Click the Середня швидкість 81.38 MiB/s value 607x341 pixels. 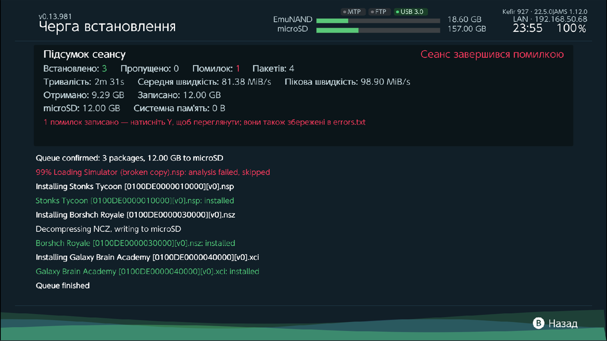click(x=204, y=82)
